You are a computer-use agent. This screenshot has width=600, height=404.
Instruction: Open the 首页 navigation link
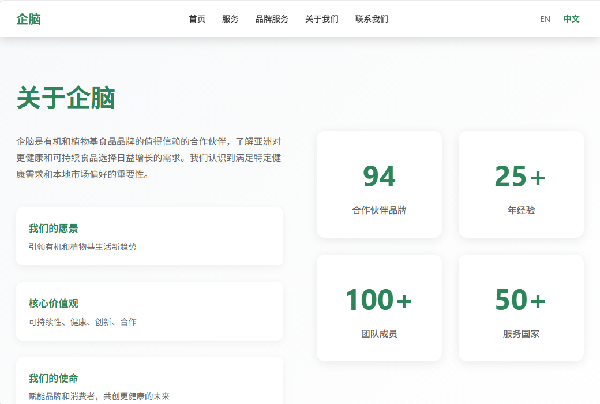pos(197,19)
